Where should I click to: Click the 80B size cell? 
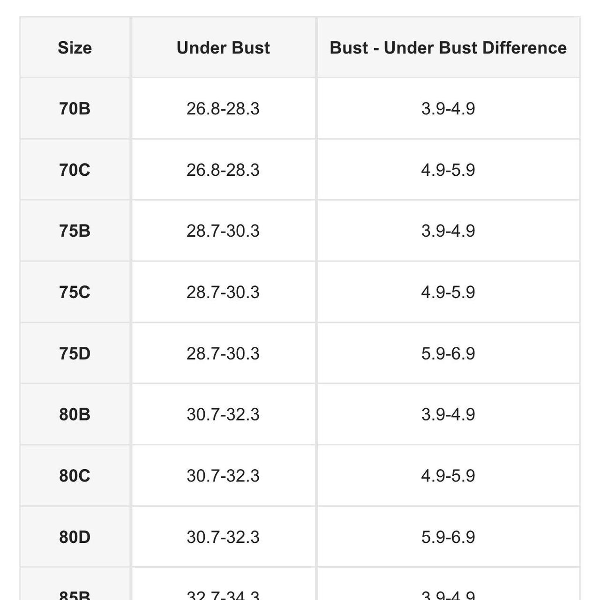(x=75, y=414)
